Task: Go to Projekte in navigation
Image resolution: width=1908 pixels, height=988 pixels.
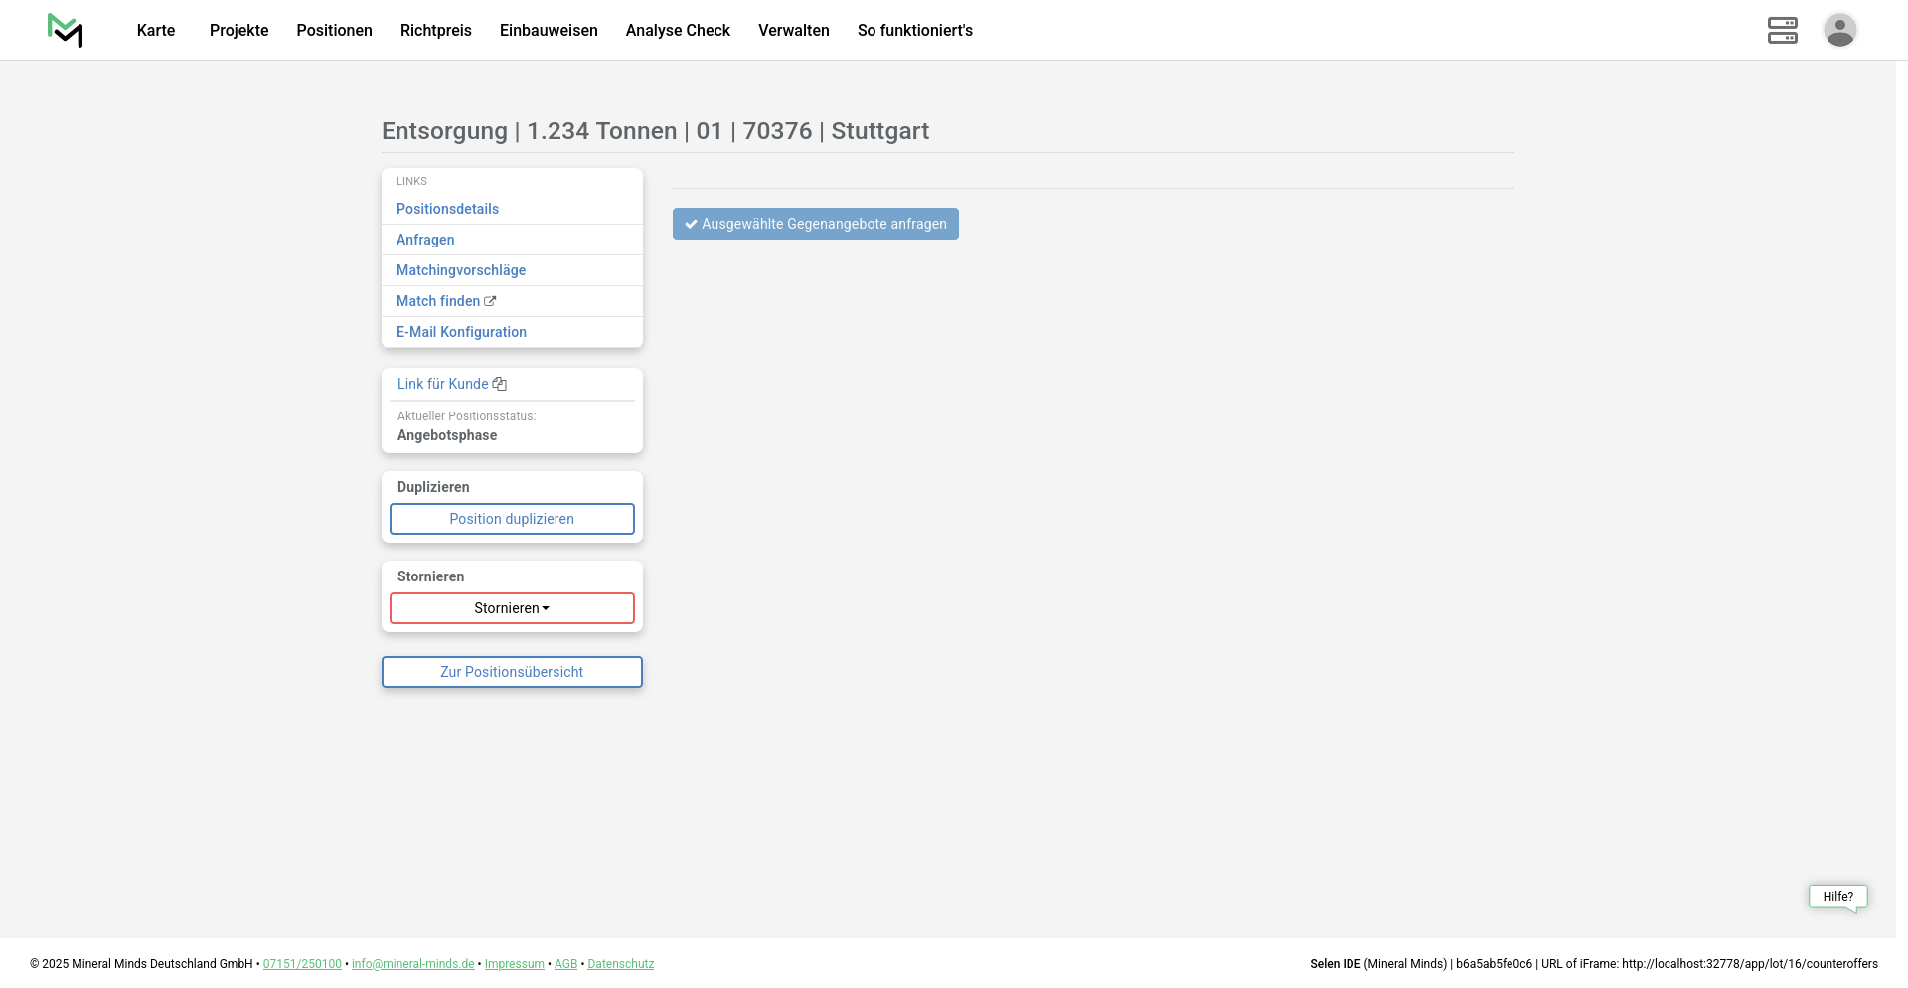Action: coord(238,30)
